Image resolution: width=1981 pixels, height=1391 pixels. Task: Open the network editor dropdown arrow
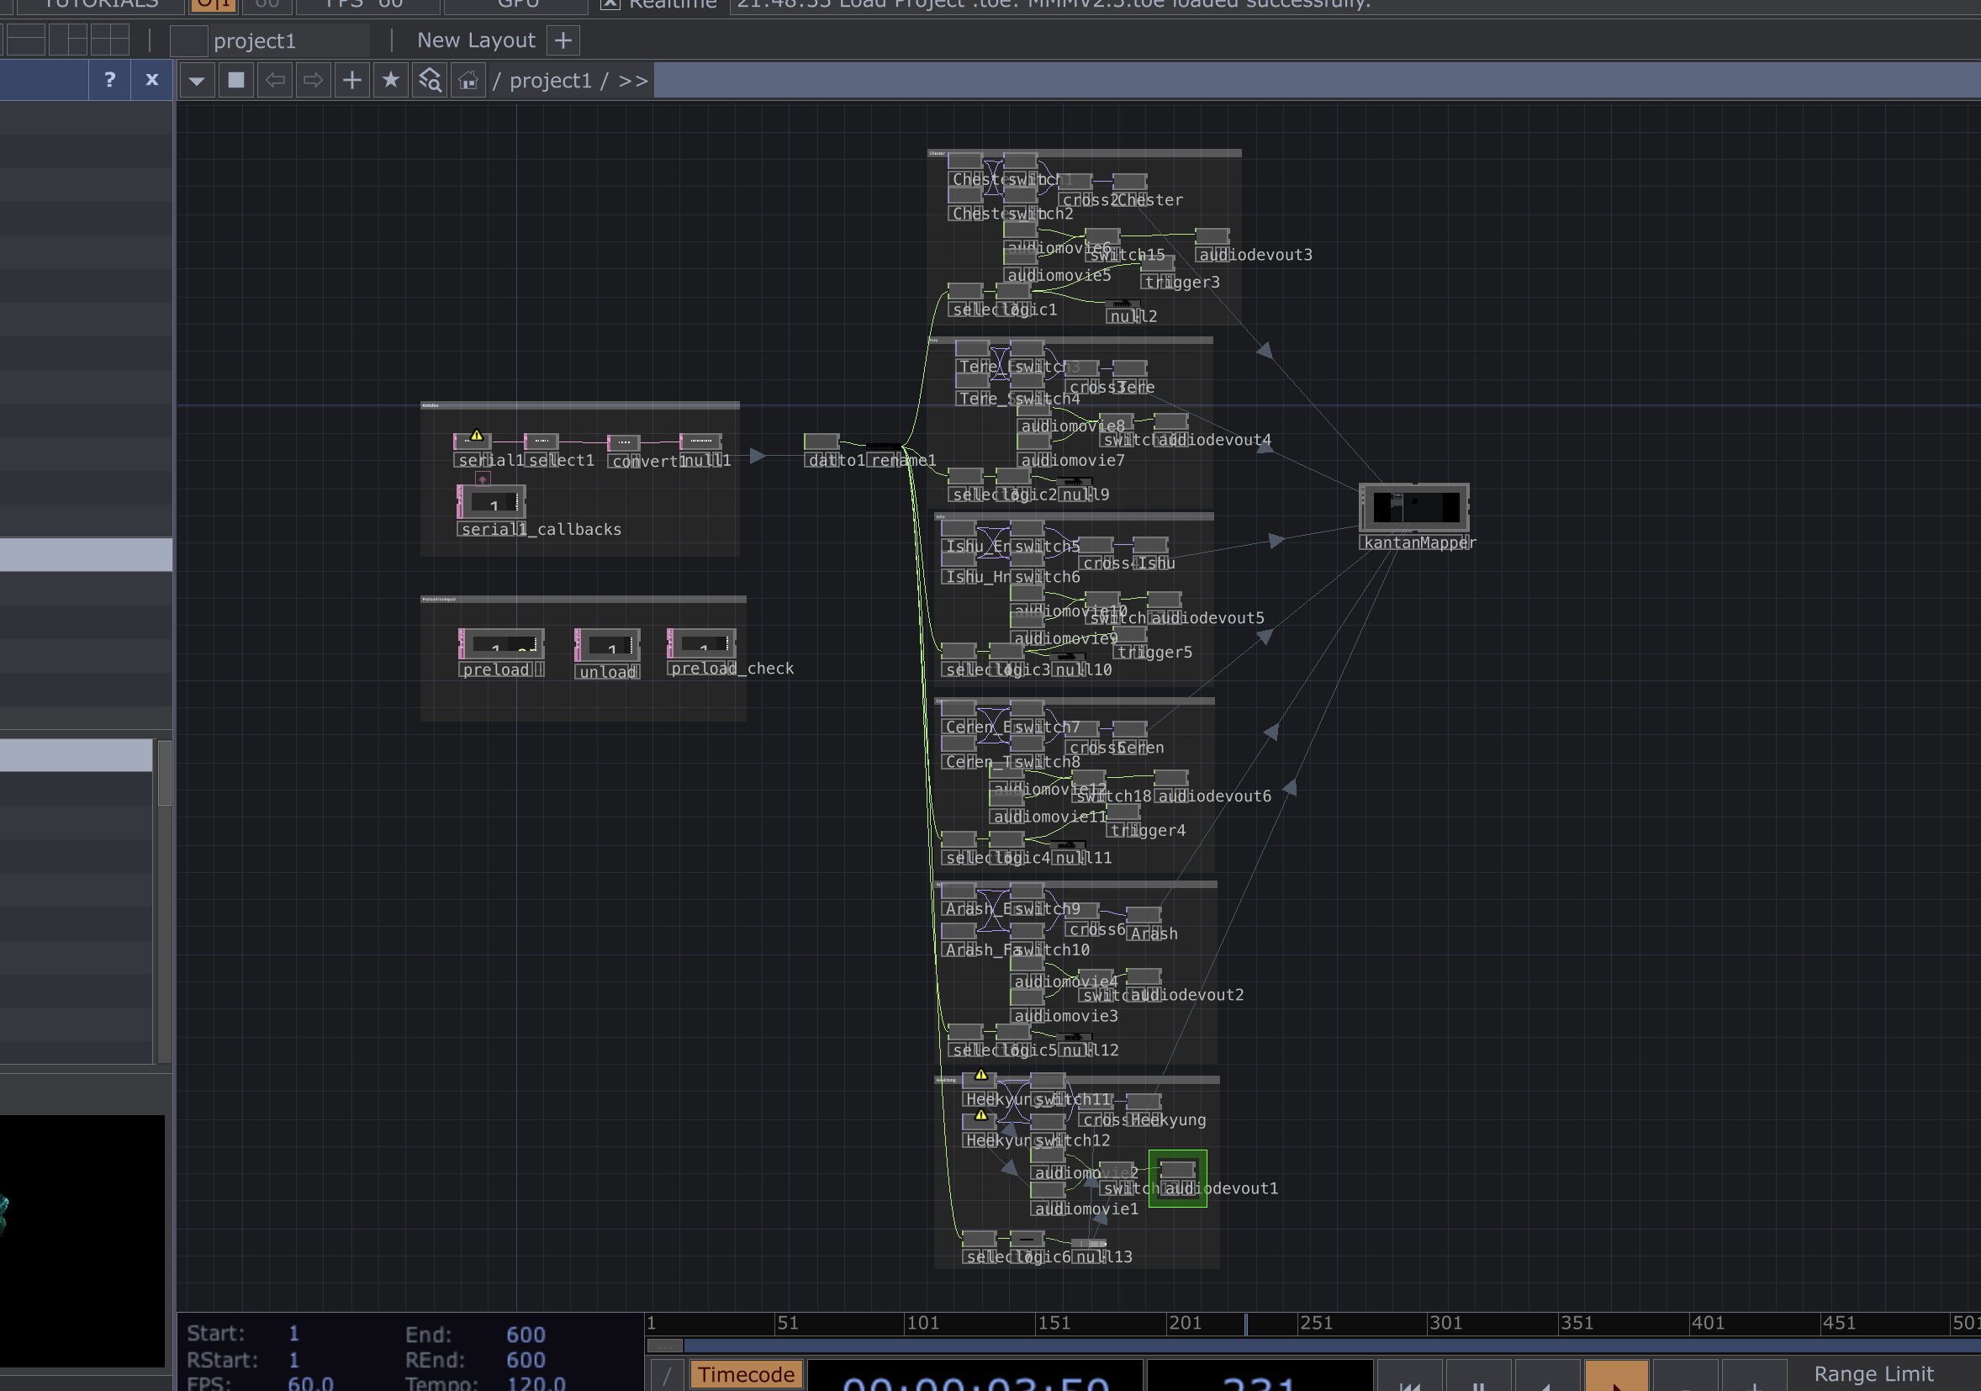coord(197,79)
